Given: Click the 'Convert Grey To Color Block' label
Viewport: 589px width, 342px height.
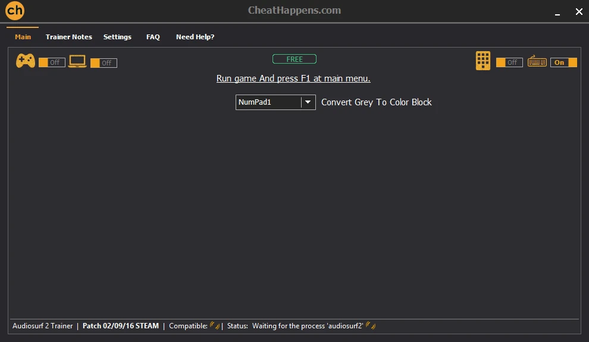Looking at the screenshot, I should 377,102.
